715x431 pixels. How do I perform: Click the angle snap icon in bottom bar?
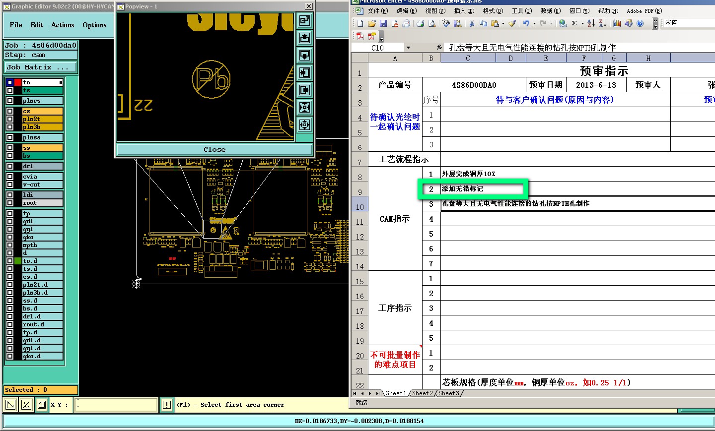coord(26,405)
